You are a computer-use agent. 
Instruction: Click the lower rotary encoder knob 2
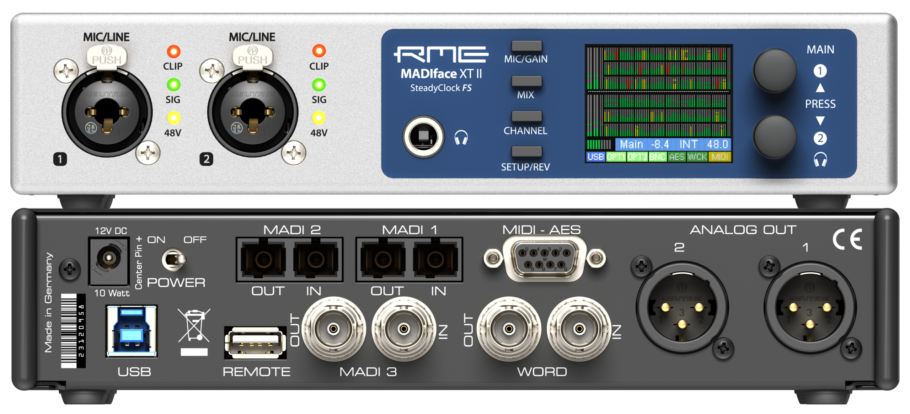point(775,137)
